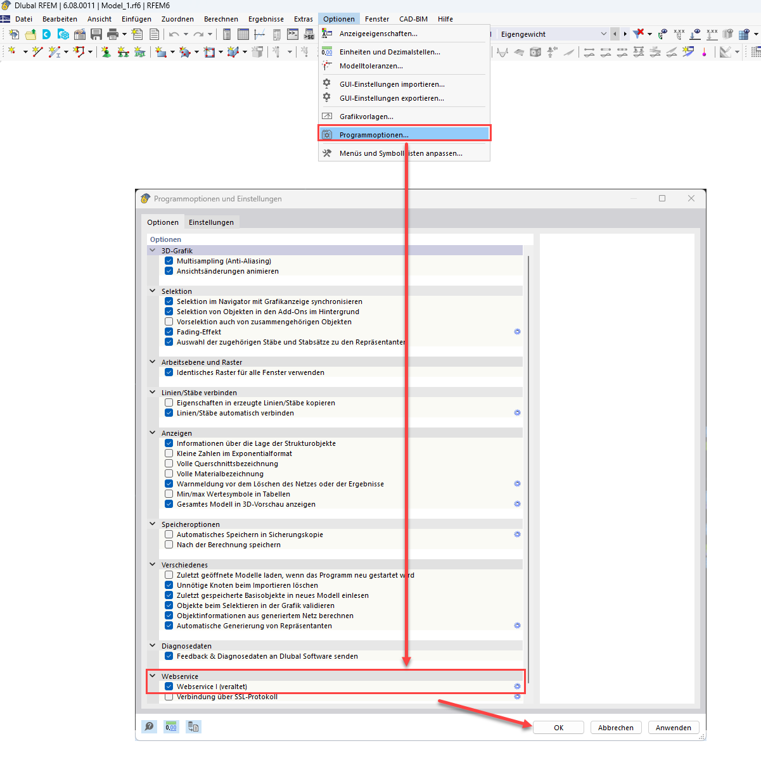Click the options list vertical scrollbar
The image size is (761, 760).
tap(528, 469)
